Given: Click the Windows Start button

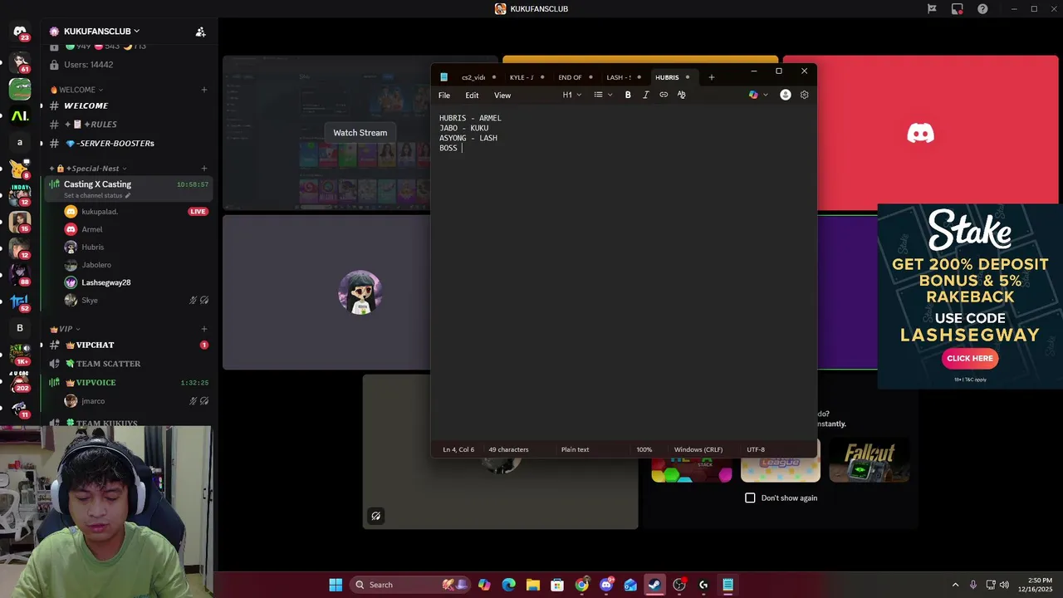Looking at the screenshot, I should point(336,585).
